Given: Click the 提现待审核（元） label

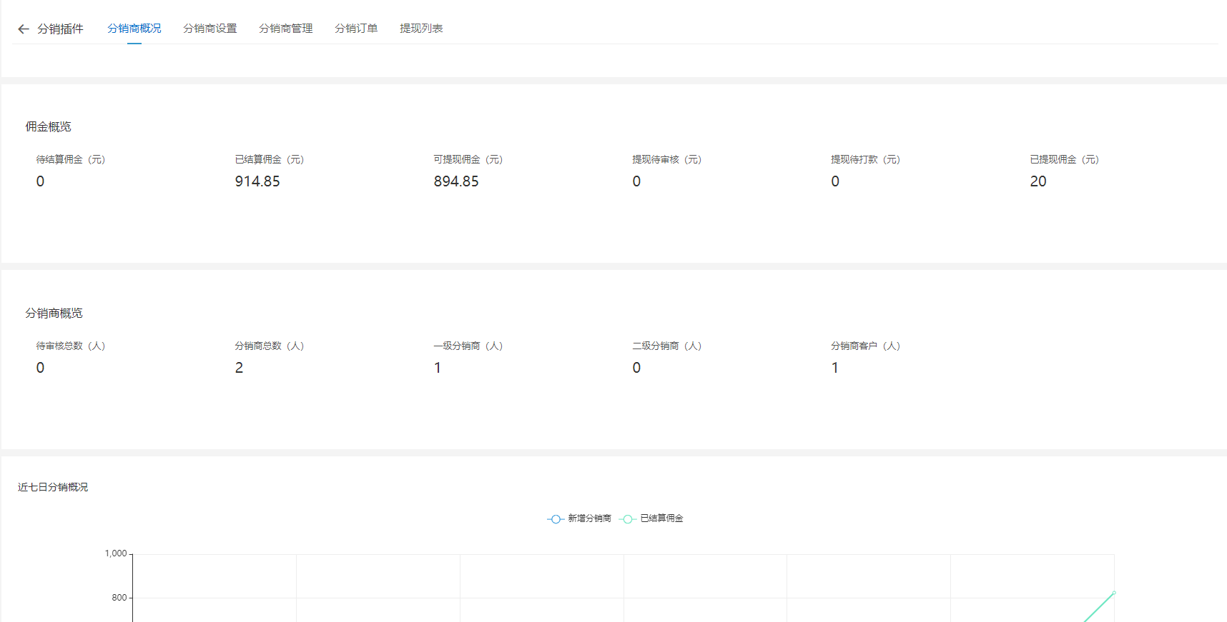Looking at the screenshot, I should click(667, 159).
